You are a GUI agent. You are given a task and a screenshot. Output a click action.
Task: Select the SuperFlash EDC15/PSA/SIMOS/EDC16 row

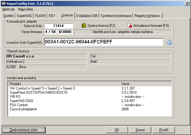coord(90,92)
